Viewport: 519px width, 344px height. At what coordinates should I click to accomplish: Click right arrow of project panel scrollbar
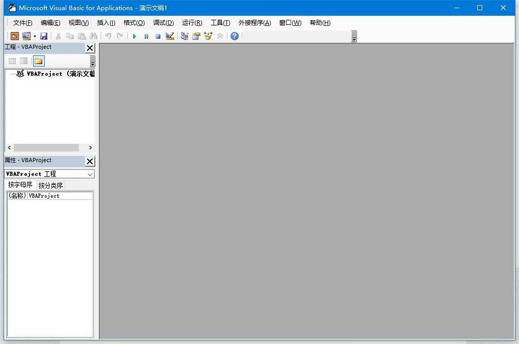click(x=90, y=147)
